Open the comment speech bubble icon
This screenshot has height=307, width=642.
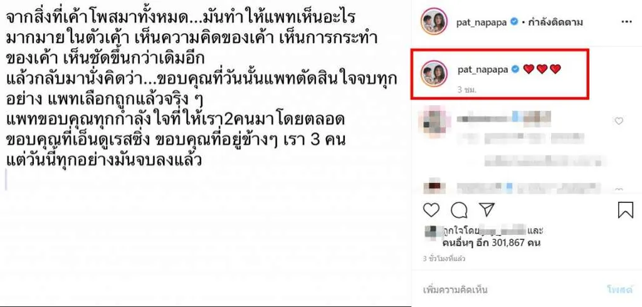[x=459, y=210]
